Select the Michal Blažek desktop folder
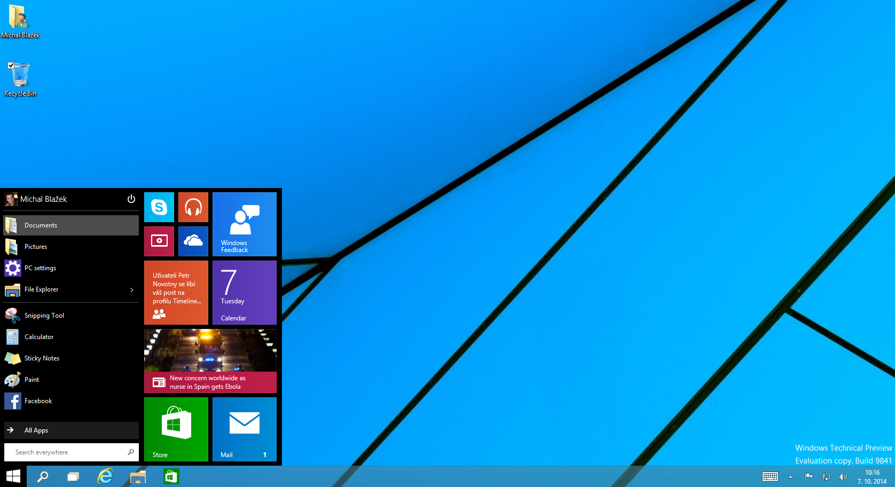Image resolution: width=895 pixels, height=487 pixels. click(x=20, y=21)
